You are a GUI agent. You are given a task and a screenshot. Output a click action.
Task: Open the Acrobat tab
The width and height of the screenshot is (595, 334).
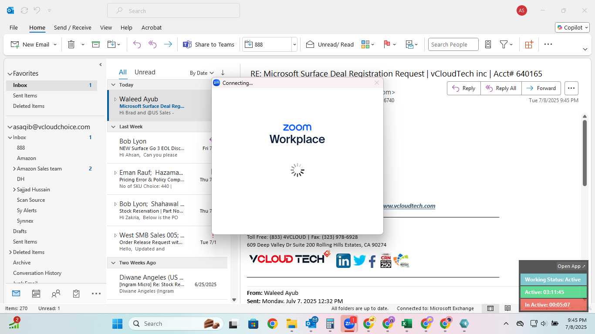coord(152,27)
